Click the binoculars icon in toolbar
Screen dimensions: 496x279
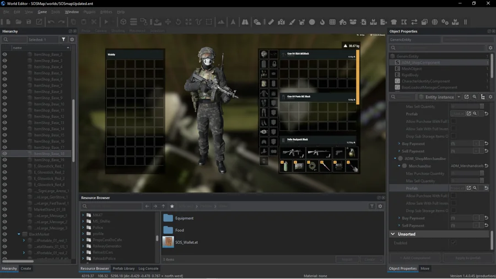coord(245,22)
